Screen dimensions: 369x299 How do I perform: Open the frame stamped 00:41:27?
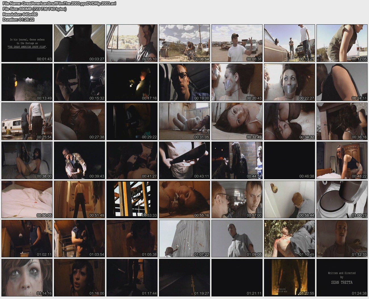click(x=132, y=161)
